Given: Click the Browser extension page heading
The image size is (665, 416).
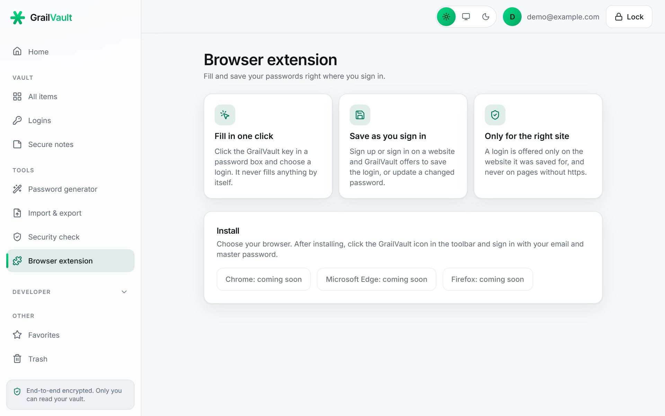Looking at the screenshot, I should coord(270,60).
